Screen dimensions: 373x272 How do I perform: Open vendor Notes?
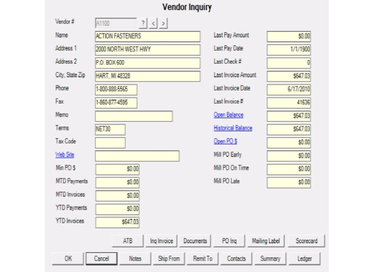135,258
